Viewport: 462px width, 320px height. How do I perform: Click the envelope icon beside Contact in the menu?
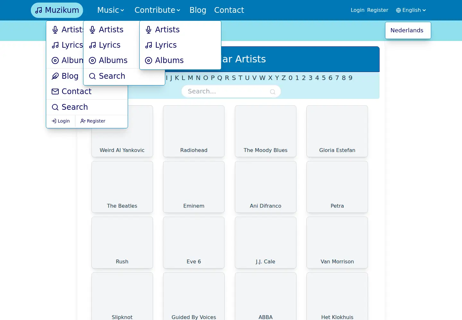click(55, 92)
